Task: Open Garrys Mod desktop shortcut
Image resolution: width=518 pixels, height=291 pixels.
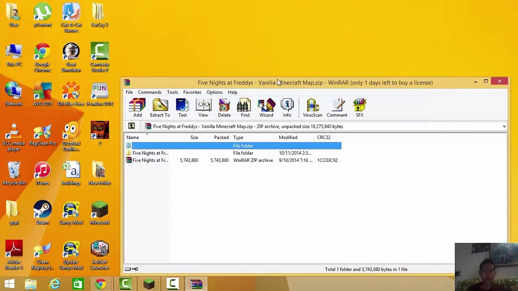Action: point(71,213)
